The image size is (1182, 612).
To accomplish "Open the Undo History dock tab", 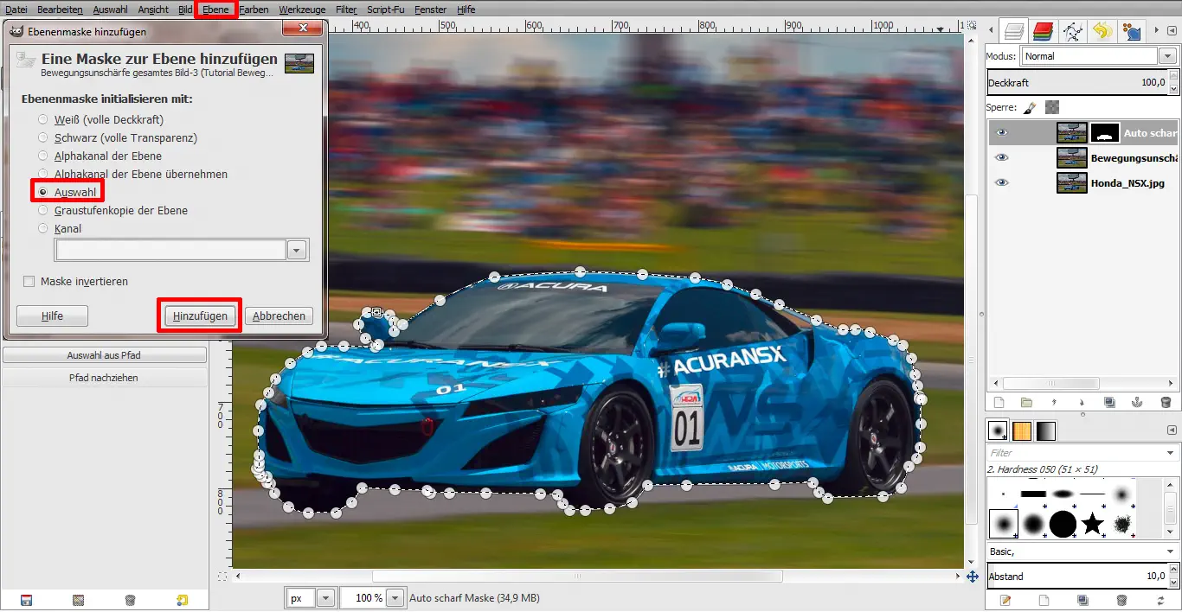I will click(x=1102, y=32).
